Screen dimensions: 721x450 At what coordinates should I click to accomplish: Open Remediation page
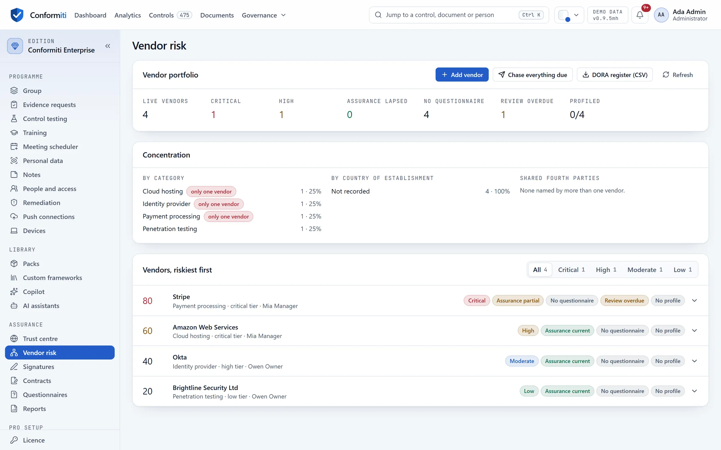click(60, 202)
